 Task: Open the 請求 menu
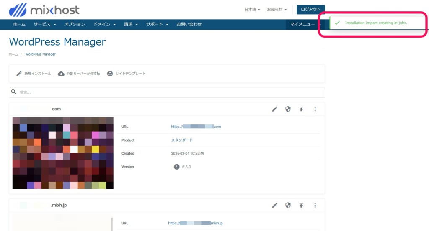click(x=131, y=24)
